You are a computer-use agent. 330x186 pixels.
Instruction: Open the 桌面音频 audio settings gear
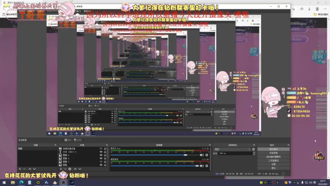pos(207,166)
